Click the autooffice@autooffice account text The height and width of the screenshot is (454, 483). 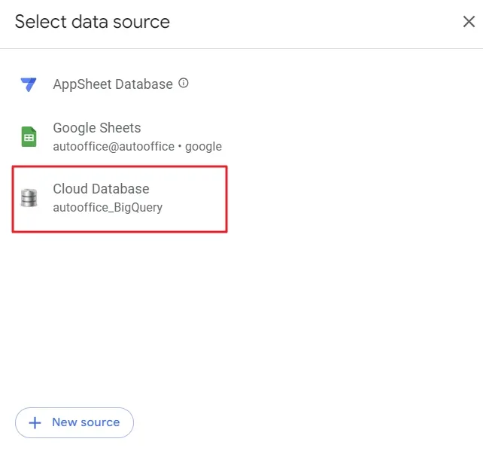(113, 146)
